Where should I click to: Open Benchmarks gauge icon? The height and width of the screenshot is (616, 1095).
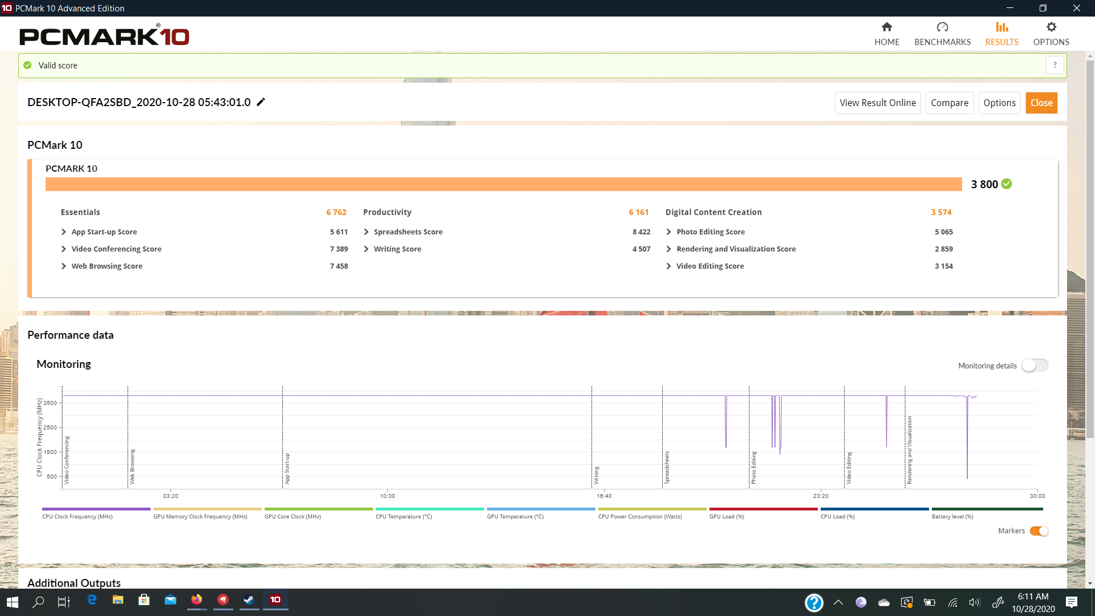942,27
